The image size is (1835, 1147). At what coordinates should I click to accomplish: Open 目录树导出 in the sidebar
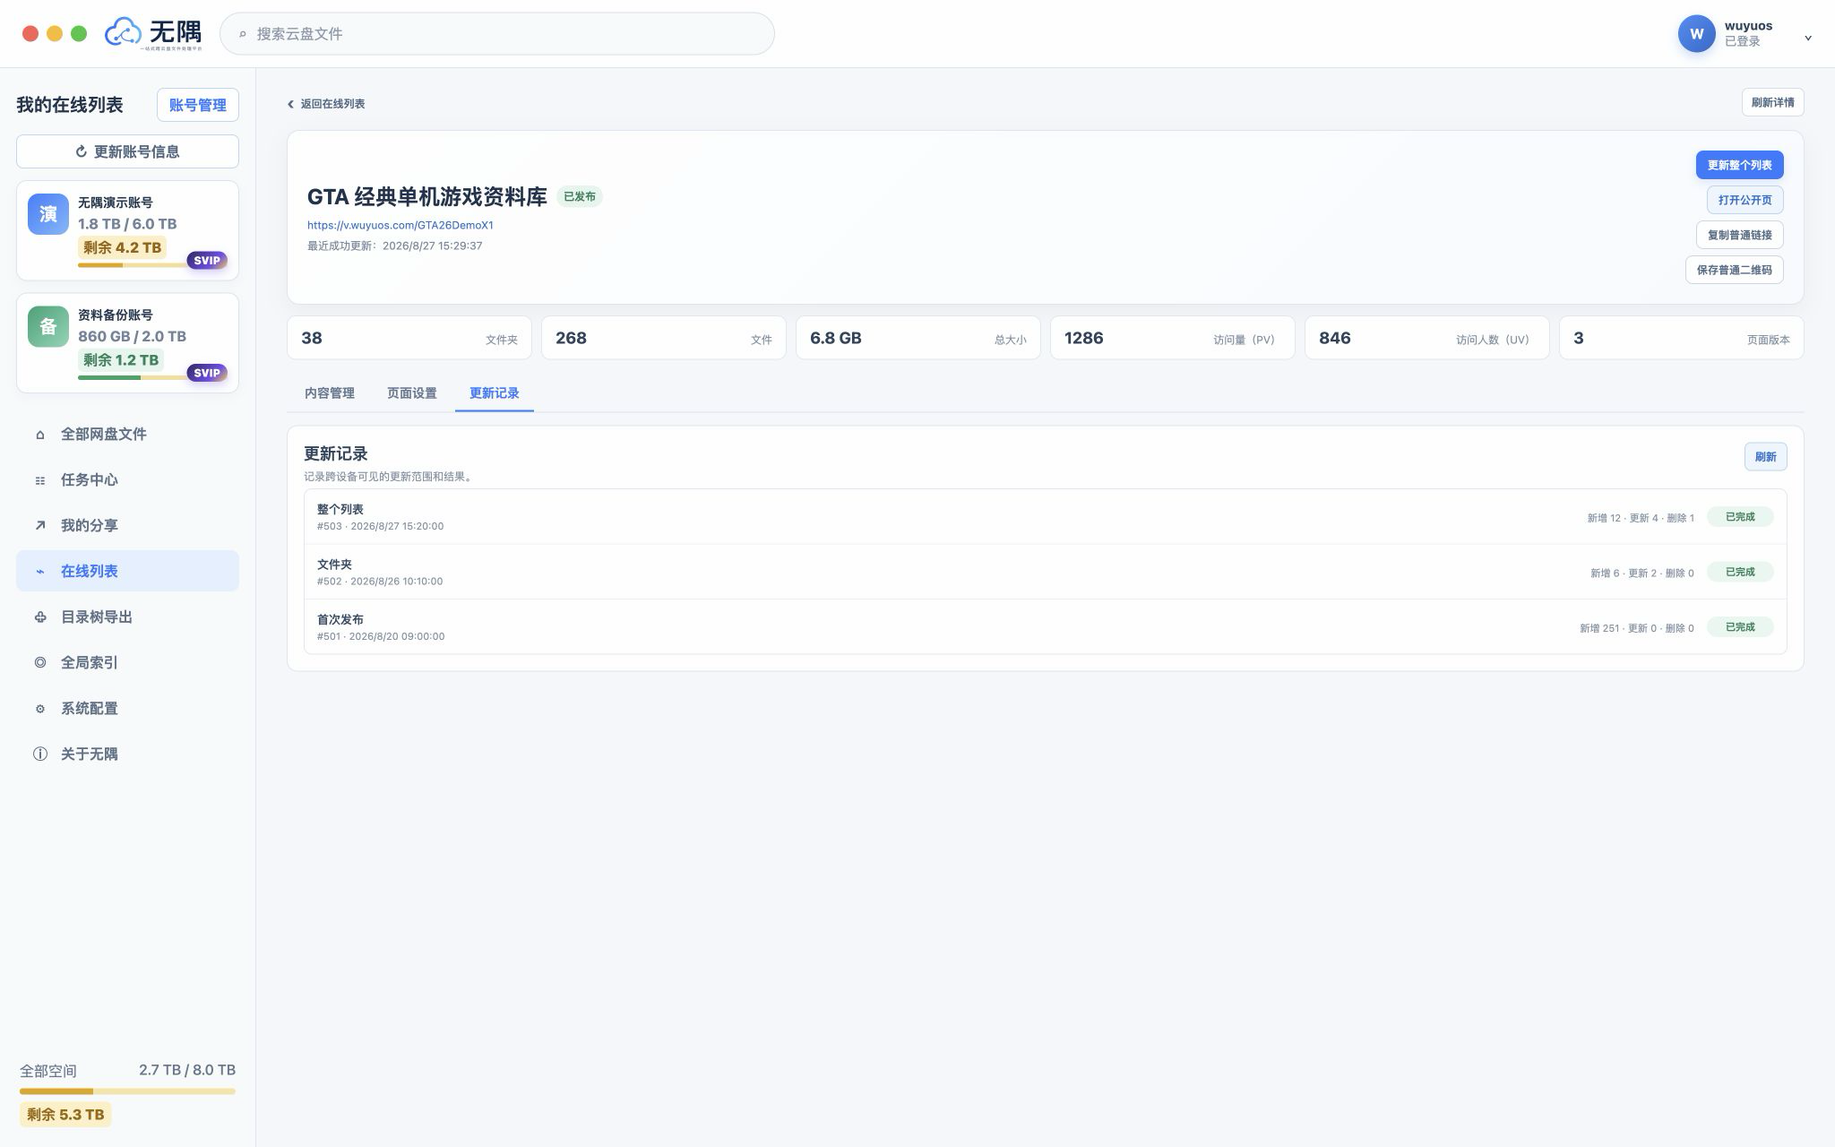click(x=127, y=617)
